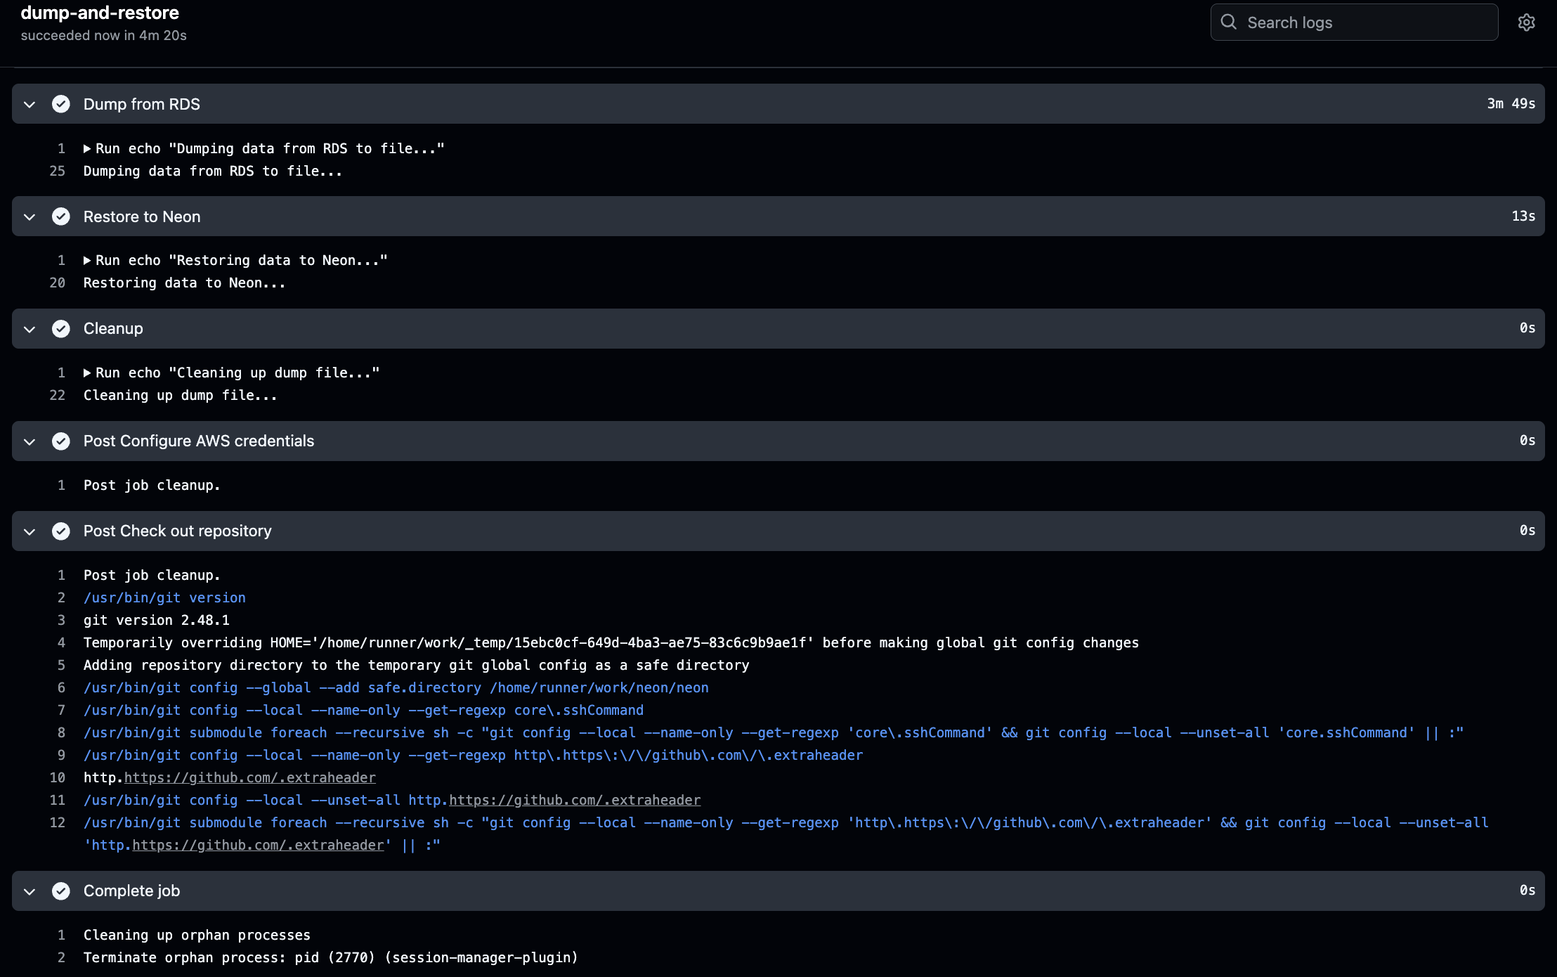Click success check icon on Dump from RDS

(x=61, y=104)
